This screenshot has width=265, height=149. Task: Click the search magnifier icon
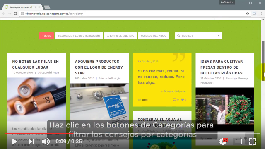(178, 36)
